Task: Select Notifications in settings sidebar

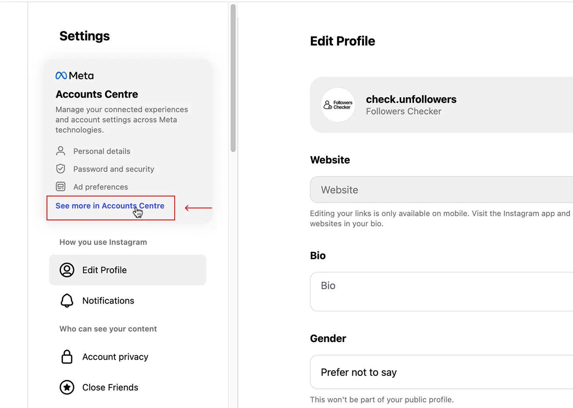Action: pyautogui.click(x=108, y=301)
